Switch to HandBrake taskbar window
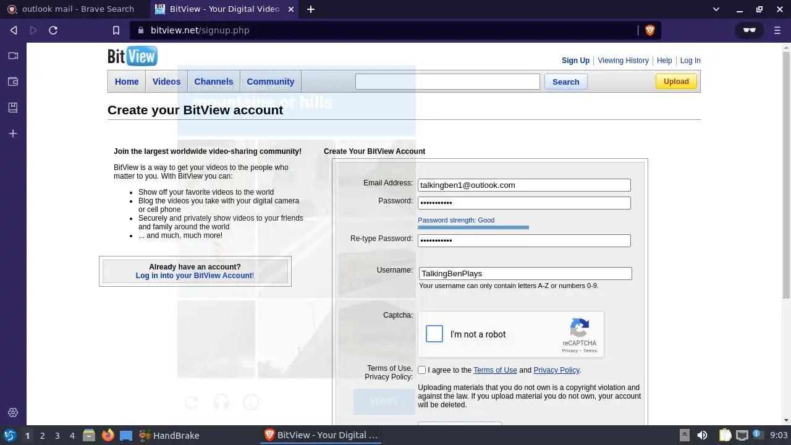Image resolution: width=791 pixels, height=445 pixels. click(x=169, y=435)
